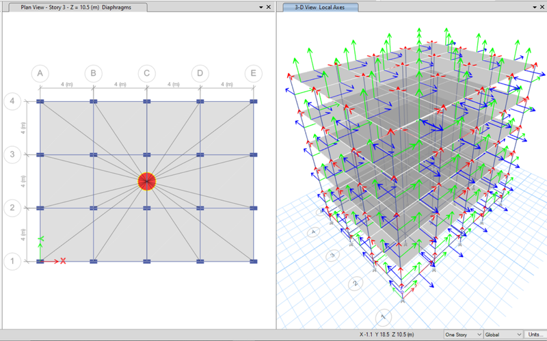Click grid bubble 4 in the 3-D view

click(313, 232)
